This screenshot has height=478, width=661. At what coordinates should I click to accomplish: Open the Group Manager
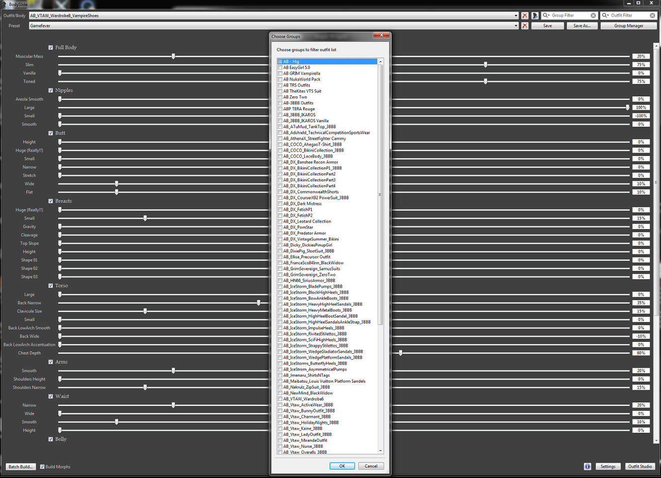[629, 26]
